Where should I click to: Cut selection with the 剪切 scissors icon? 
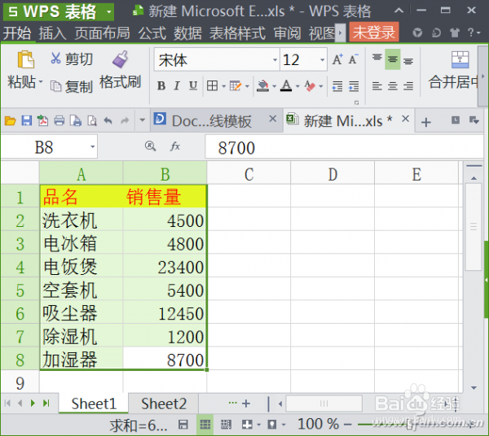pos(55,59)
